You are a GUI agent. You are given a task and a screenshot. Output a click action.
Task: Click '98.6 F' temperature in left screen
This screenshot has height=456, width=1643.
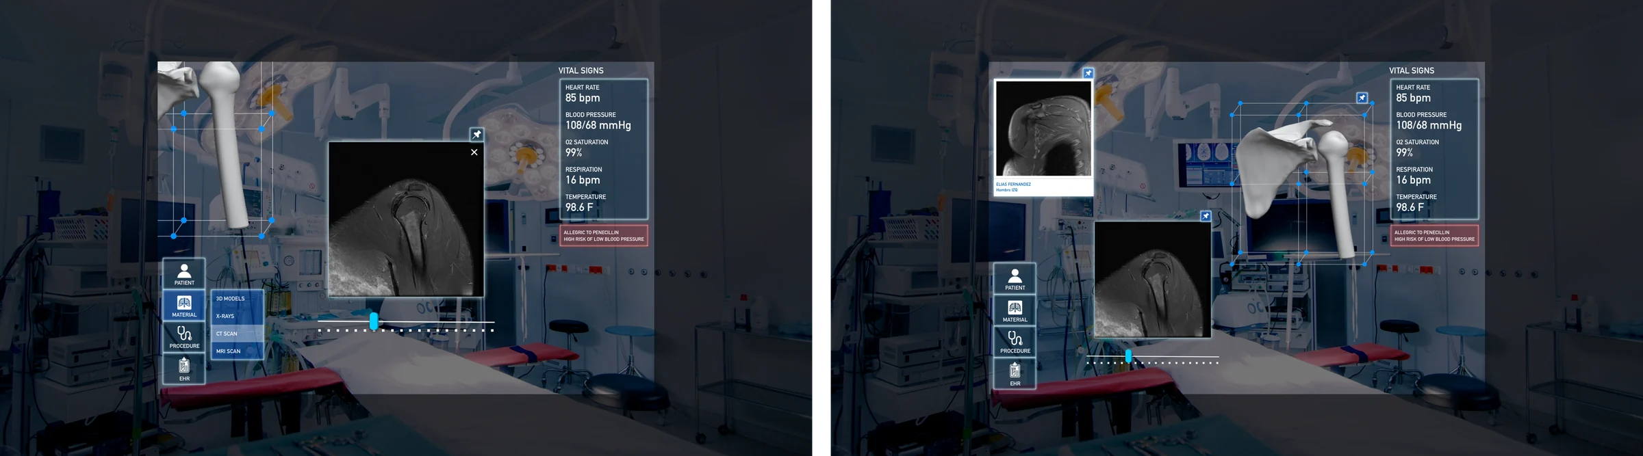pos(579,207)
